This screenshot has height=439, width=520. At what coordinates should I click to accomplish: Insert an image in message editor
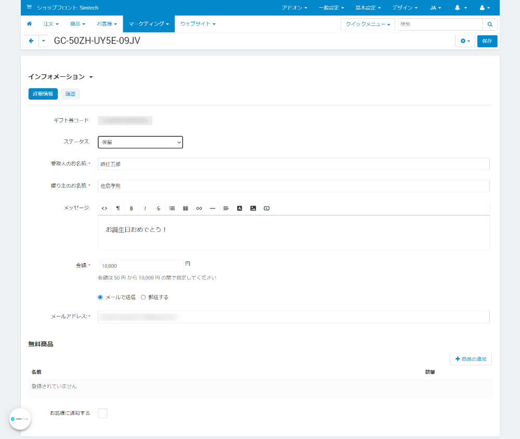(x=253, y=209)
